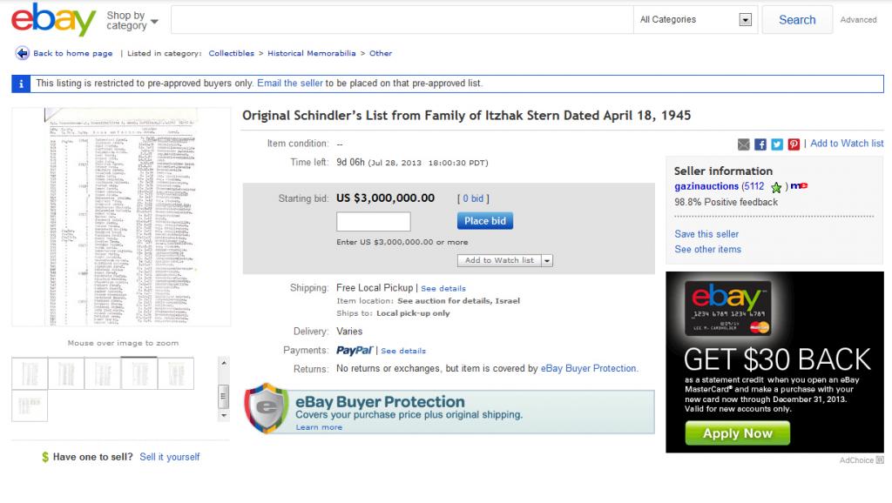Open the Add to Watch list dropdown arrow

pyautogui.click(x=547, y=260)
